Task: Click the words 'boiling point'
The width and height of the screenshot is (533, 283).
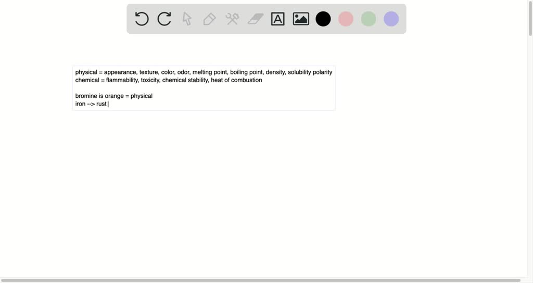Action: pyautogui.click(x=246, y=72)
